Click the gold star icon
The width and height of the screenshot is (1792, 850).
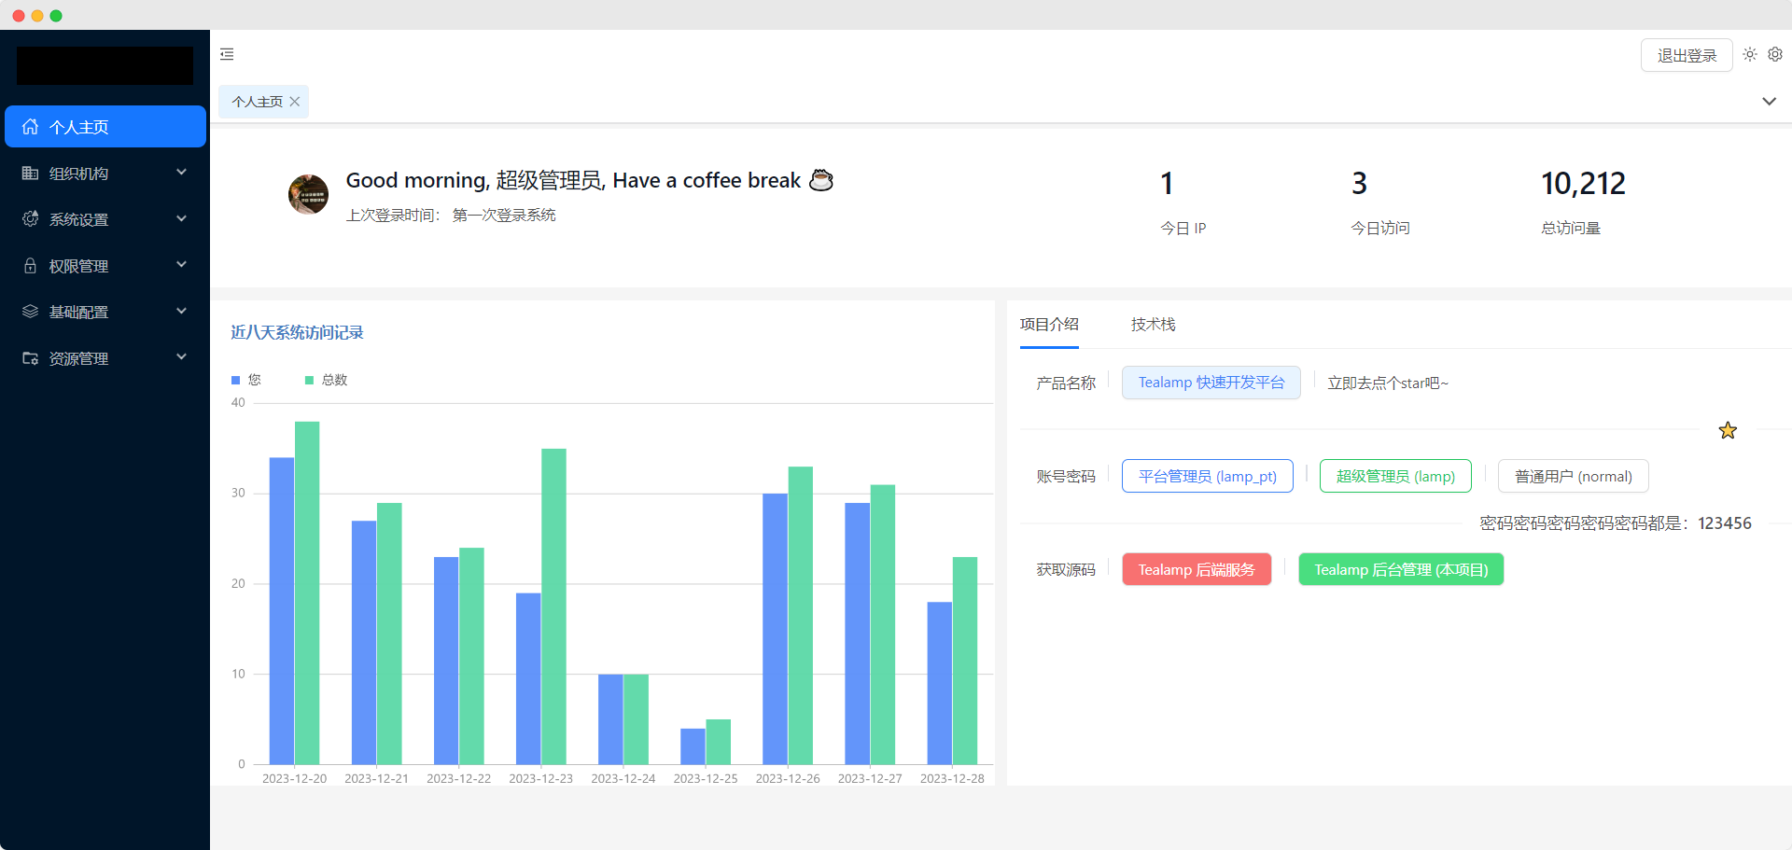tap(1728, 430)
